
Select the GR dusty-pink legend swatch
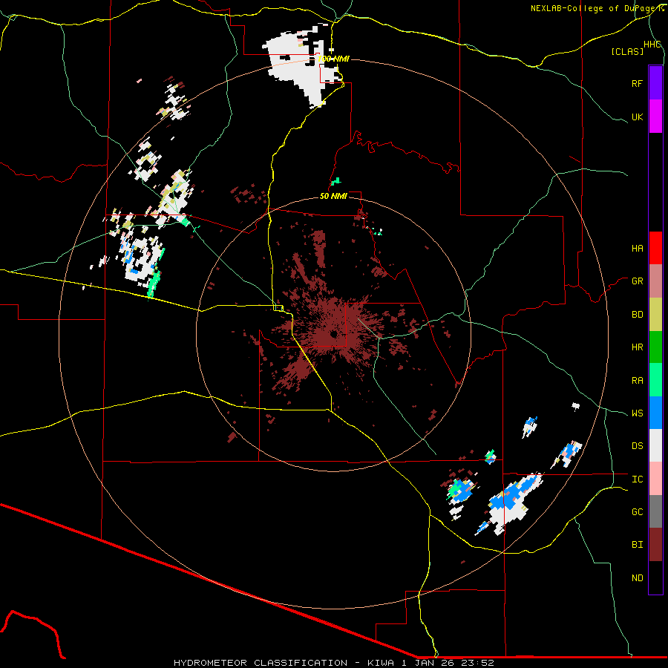point(655,281)
